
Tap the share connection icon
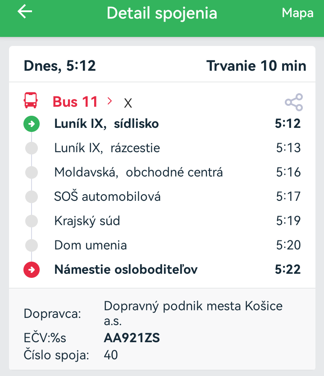click(294, 102)
